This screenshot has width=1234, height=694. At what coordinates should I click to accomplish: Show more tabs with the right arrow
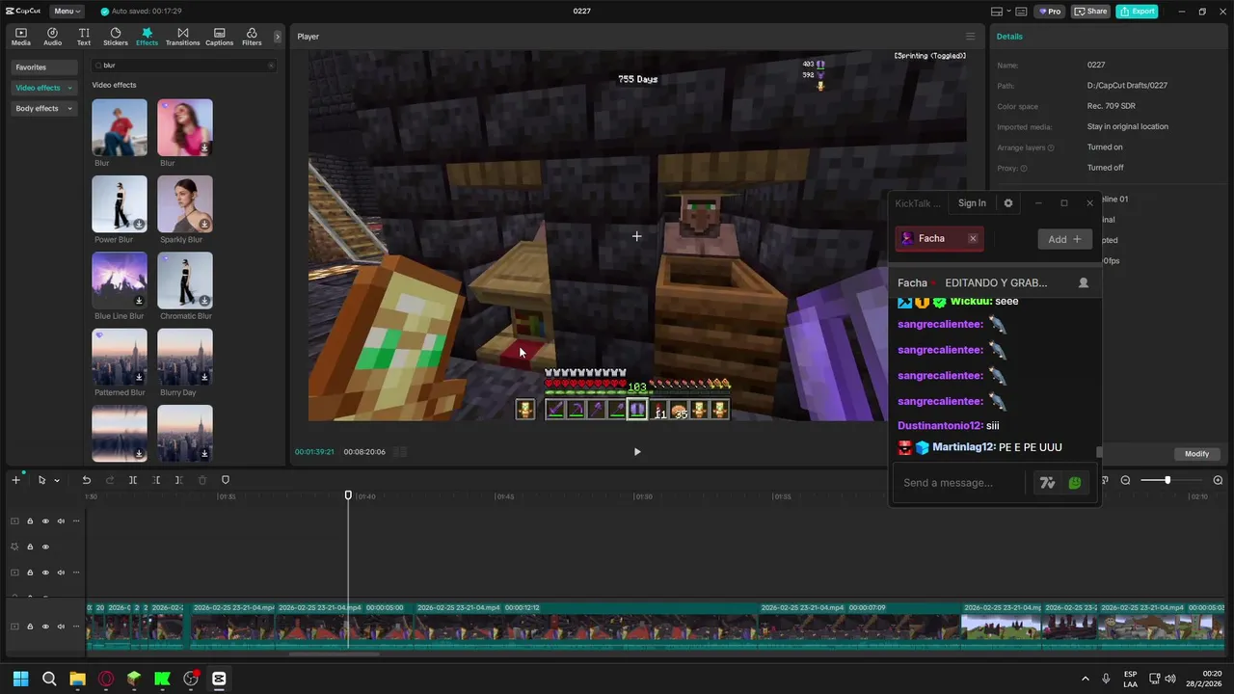click(x=278, y=37)
